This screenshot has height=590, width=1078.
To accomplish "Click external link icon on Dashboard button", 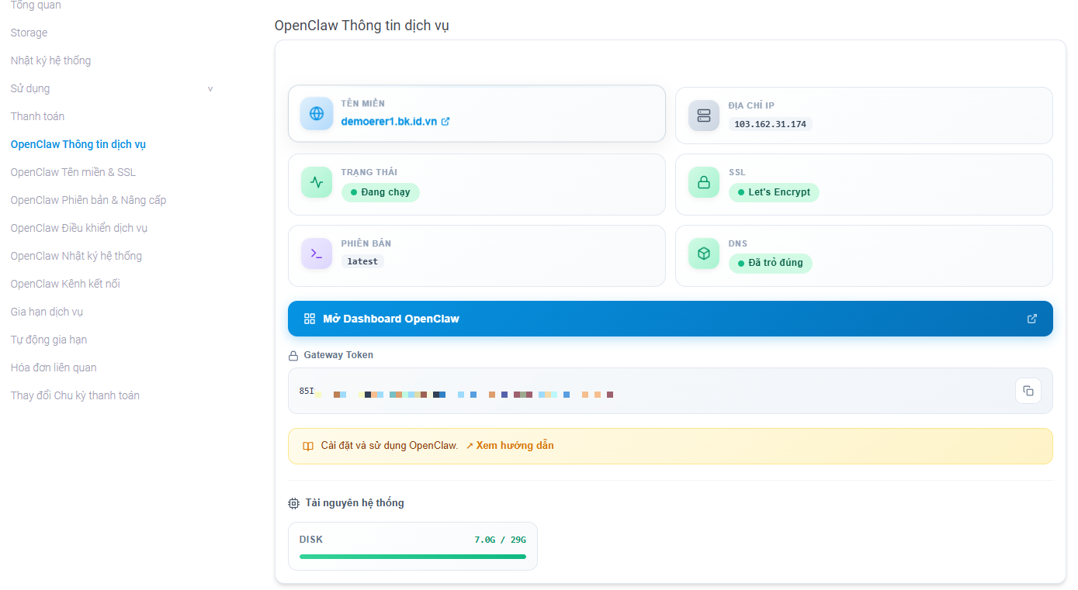I will (1031, 319).
